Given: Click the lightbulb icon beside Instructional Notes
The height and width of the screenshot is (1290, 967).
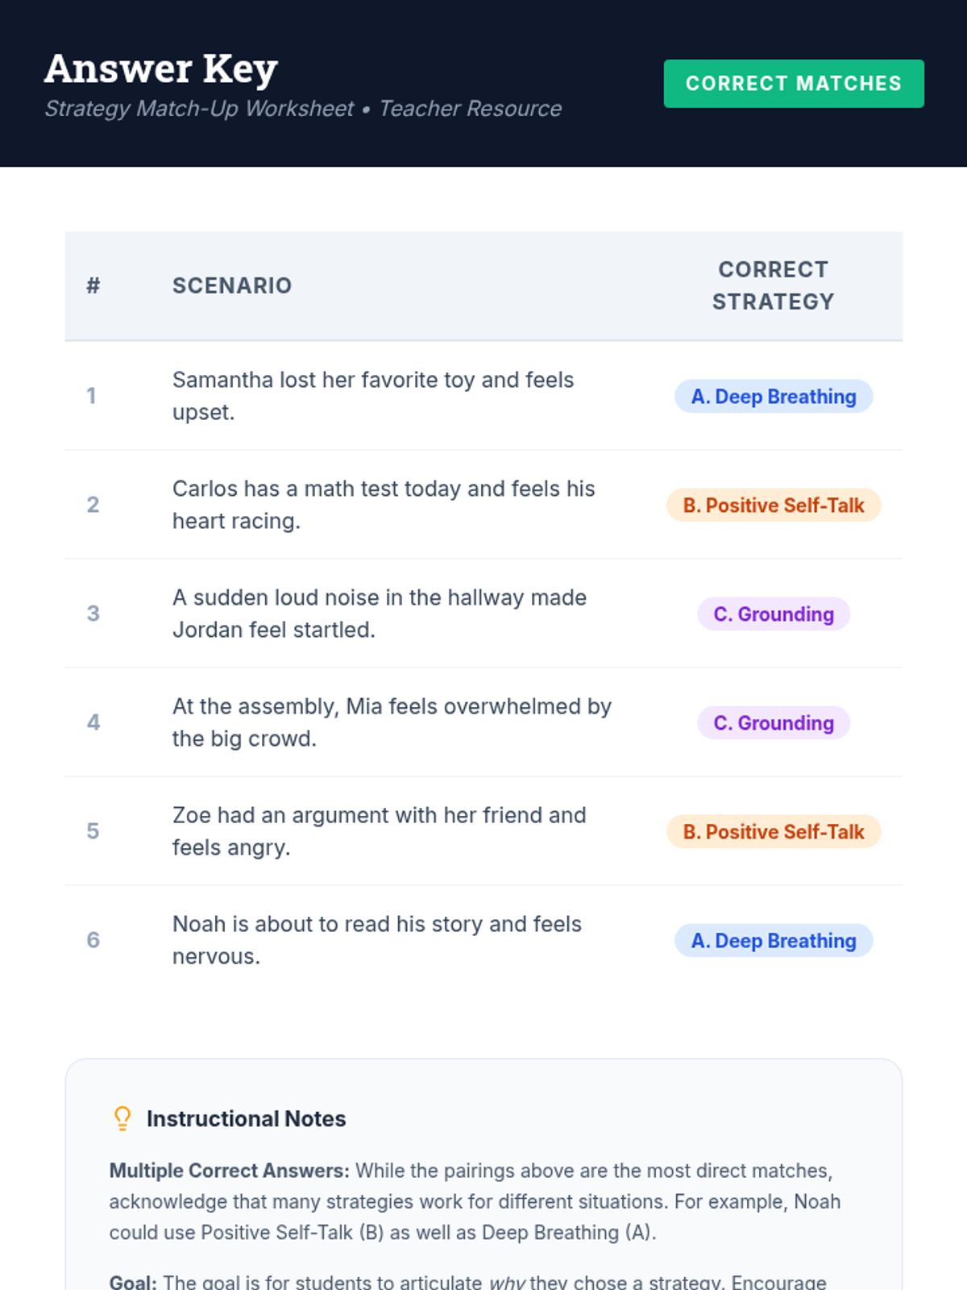Looking at the screenshot, I should [122, 1118].
